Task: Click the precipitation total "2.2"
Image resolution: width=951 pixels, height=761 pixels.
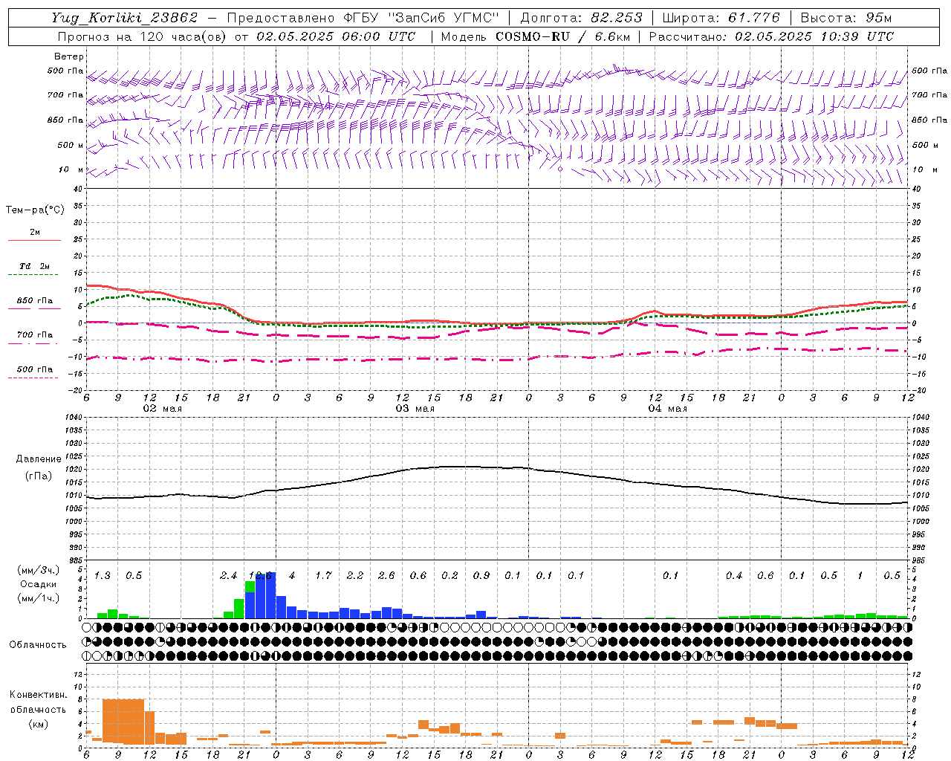Action: 355,575
